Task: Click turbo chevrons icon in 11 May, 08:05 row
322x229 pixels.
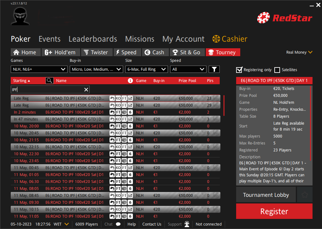Action: (124, 189)
